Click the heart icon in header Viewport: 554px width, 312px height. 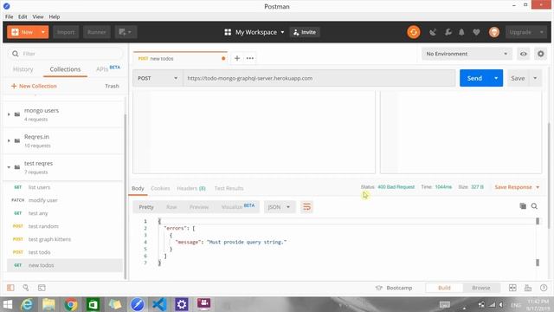[476, 32]
